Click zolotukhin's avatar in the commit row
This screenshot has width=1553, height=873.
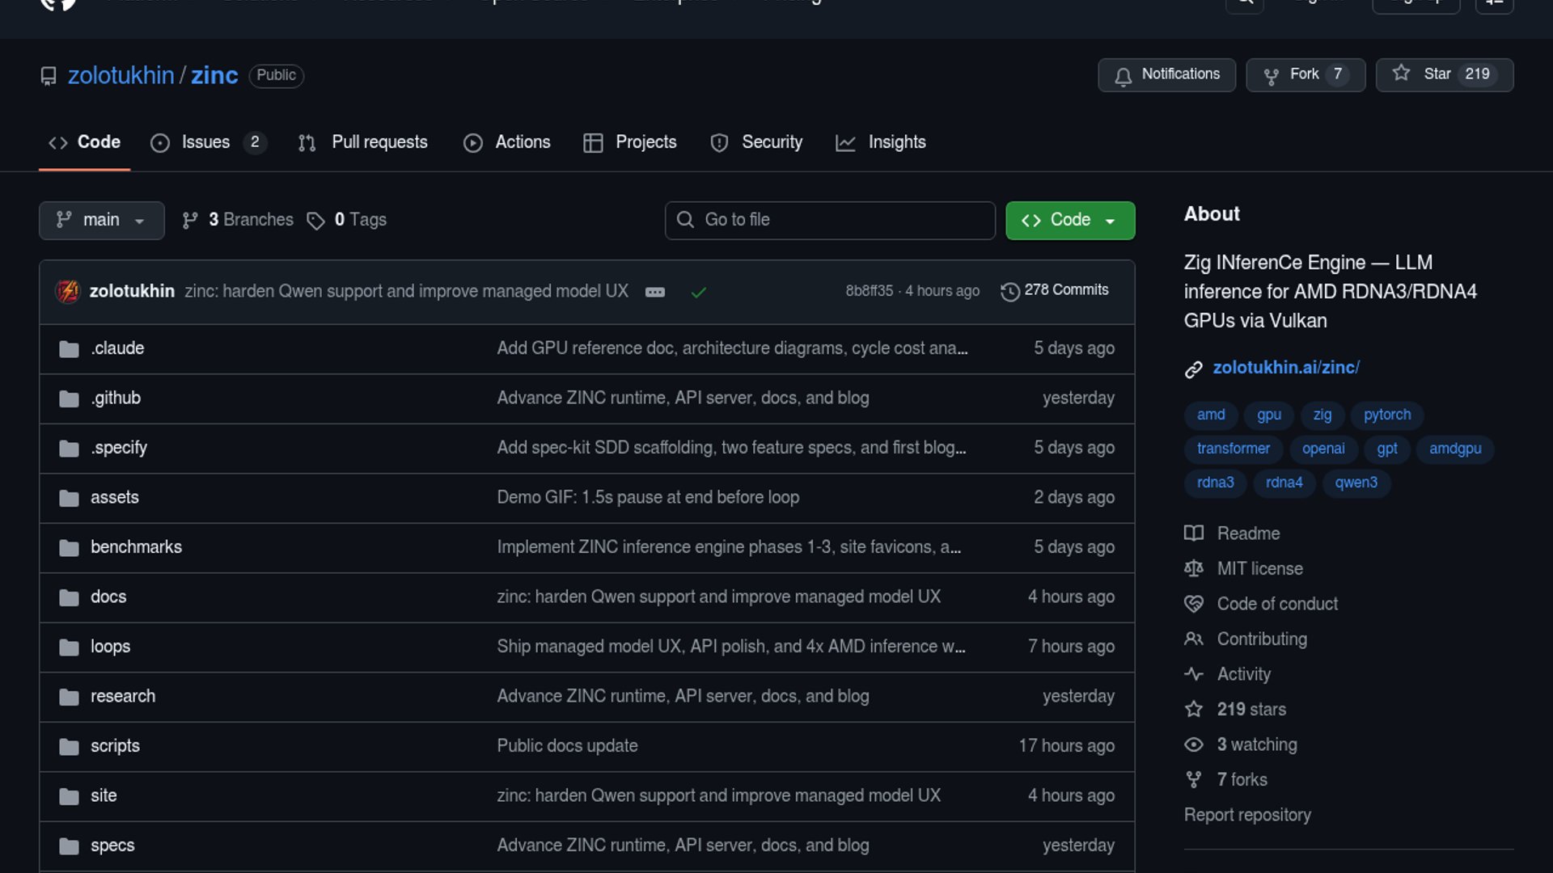[x=68, y=291]
